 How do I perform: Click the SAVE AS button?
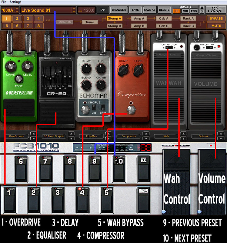coord(150,10)
